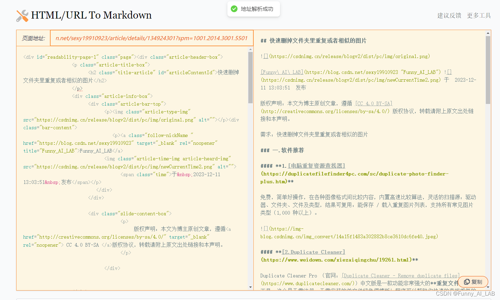
Task: Click the page address URL input field
Action: point(151,38)
